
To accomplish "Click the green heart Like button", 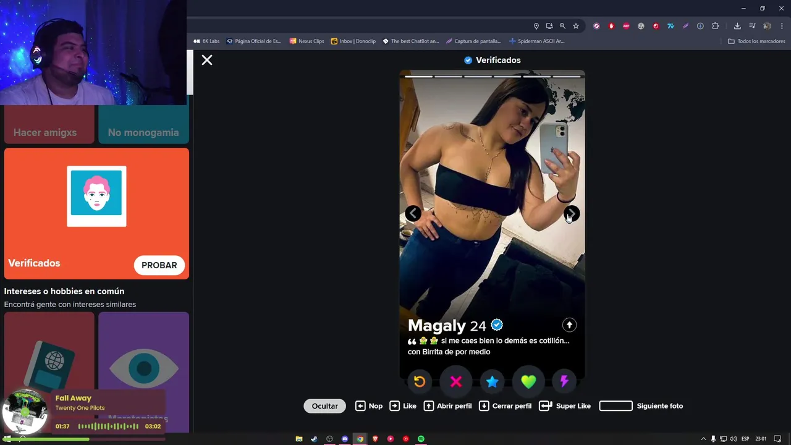I will click(528, 381).
